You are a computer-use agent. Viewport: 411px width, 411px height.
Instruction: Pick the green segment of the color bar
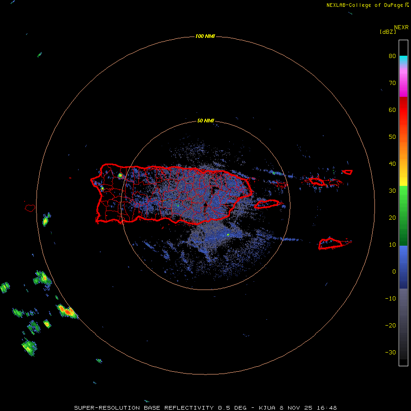pos(403,216)
